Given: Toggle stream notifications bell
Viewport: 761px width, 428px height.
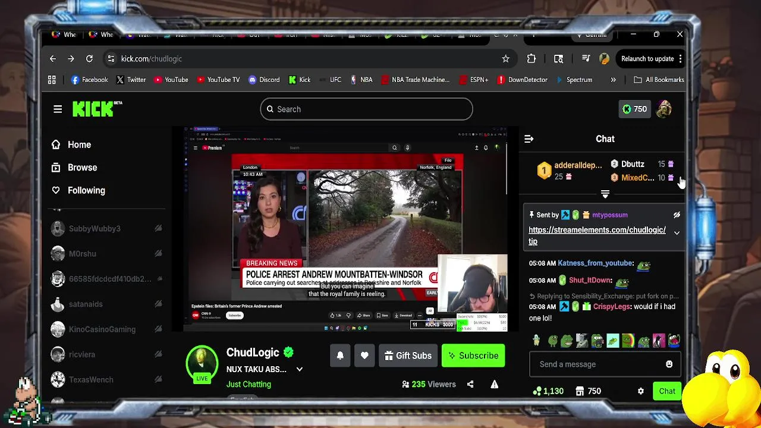Looking at the screenshot, I should (340, 355).
